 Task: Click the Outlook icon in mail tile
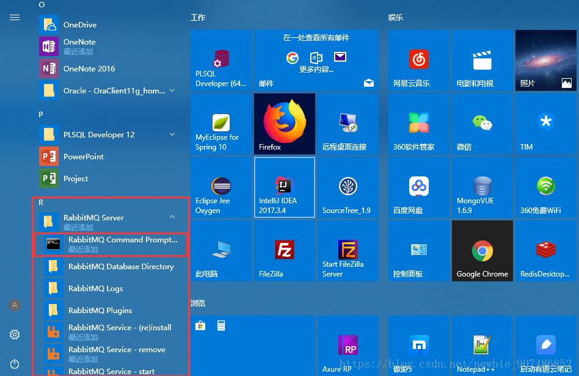[316, 57]
